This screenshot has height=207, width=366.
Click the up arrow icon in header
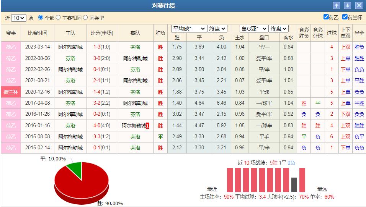(x=336, y=6)
